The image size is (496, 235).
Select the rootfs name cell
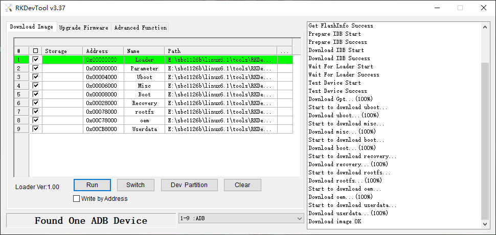click(144, 112)
